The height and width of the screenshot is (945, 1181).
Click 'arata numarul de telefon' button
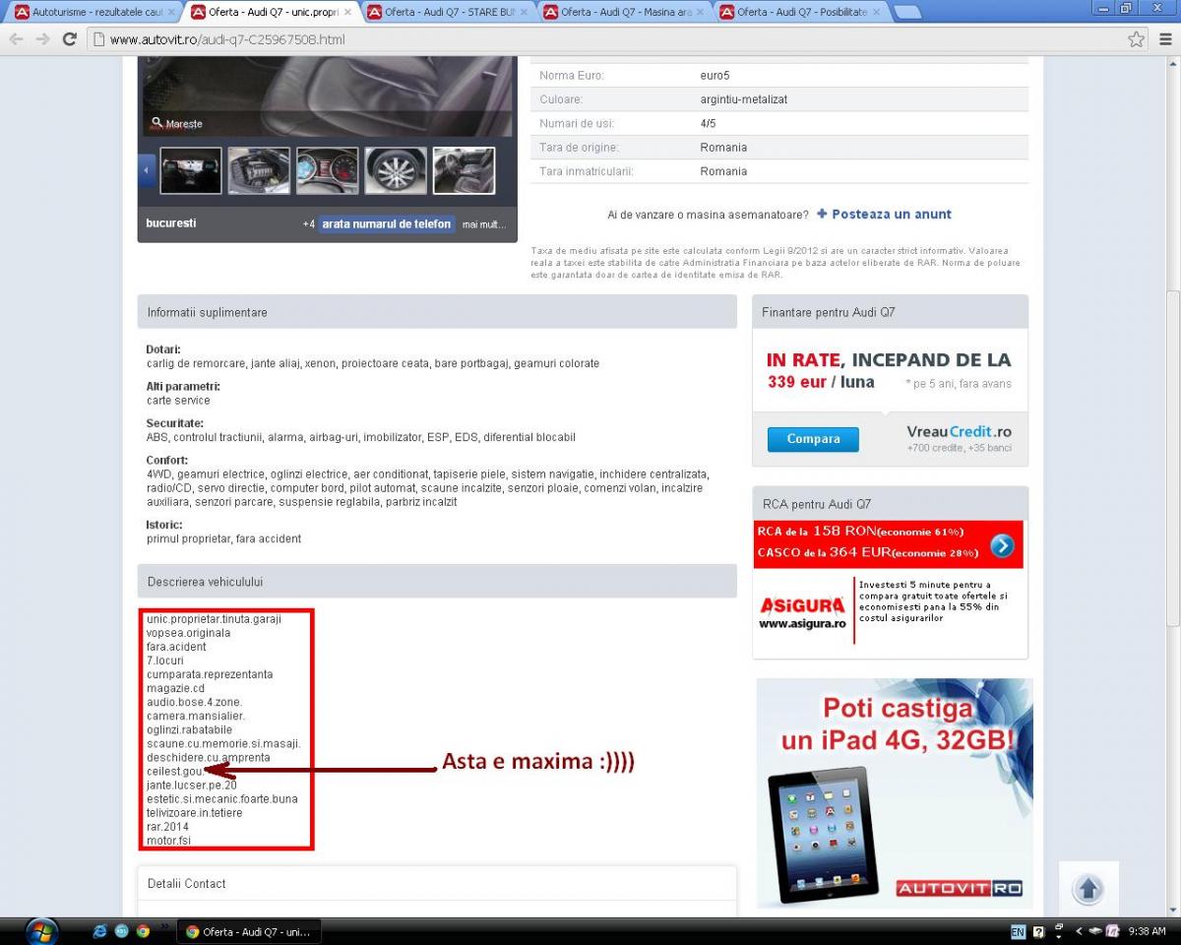point(387,224)
